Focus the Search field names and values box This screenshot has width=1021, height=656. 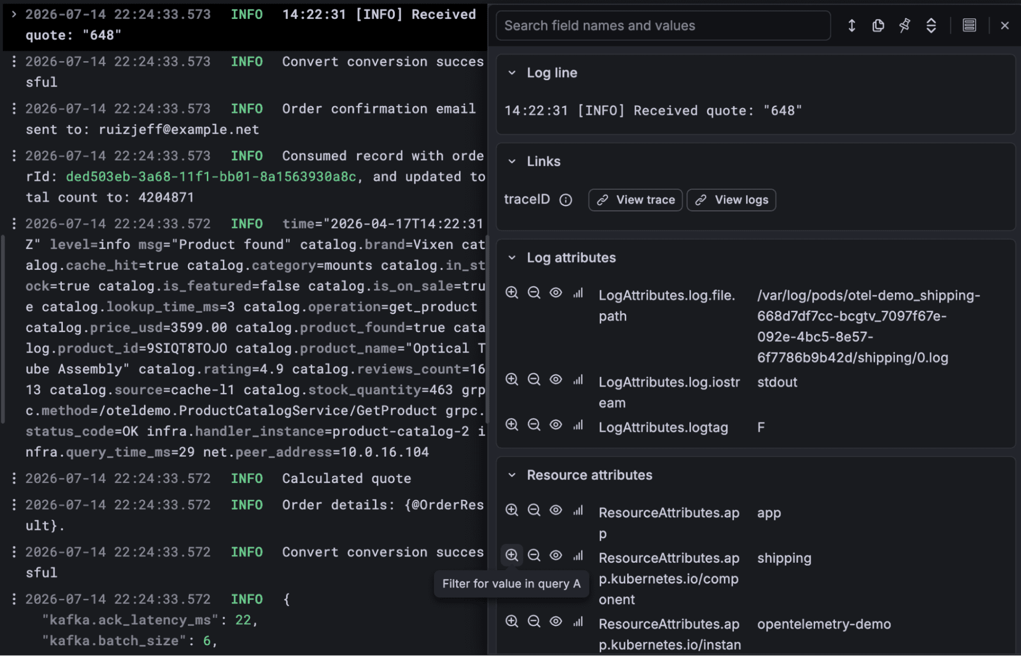point(663,26)
